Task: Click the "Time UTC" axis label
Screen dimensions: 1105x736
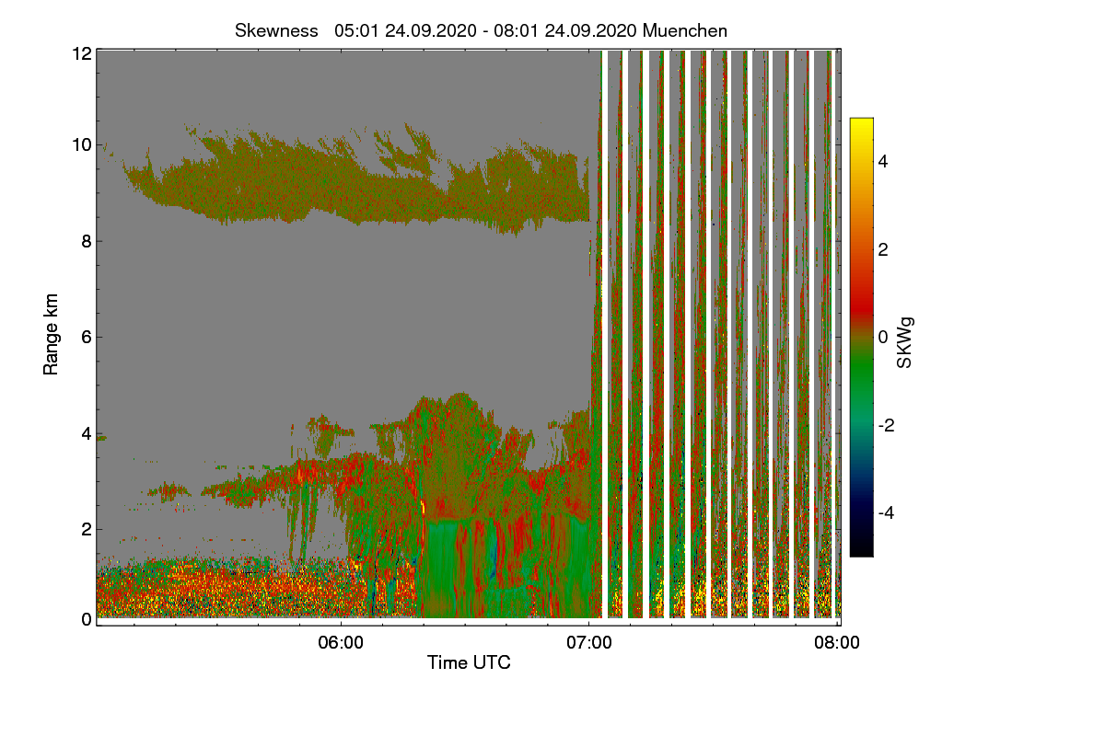Action: 469,662
